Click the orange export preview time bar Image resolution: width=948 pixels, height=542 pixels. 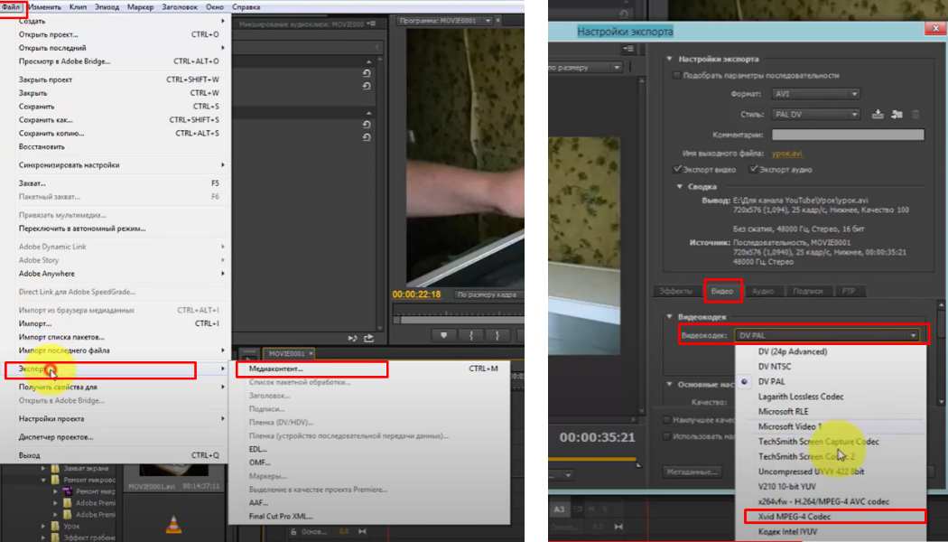click(593, 459)
